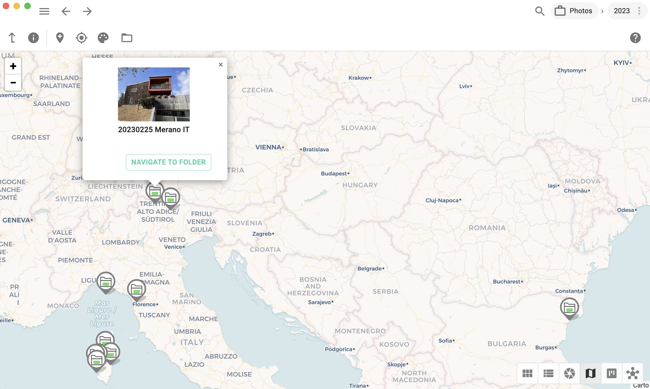Toggle the camera/shutter icon view

point(569,373)
